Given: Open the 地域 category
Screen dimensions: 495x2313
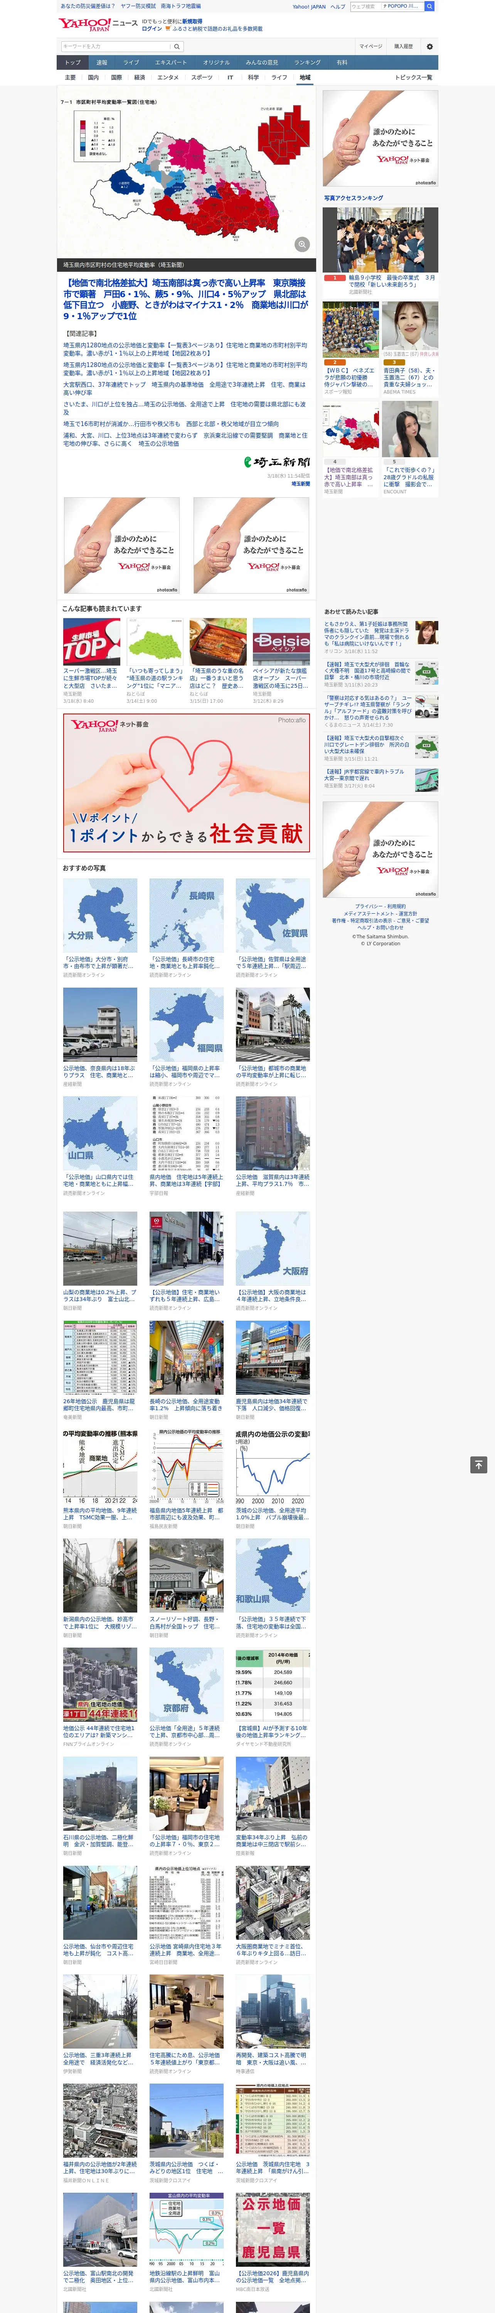Looking at the screenshot, I should 305,78.
